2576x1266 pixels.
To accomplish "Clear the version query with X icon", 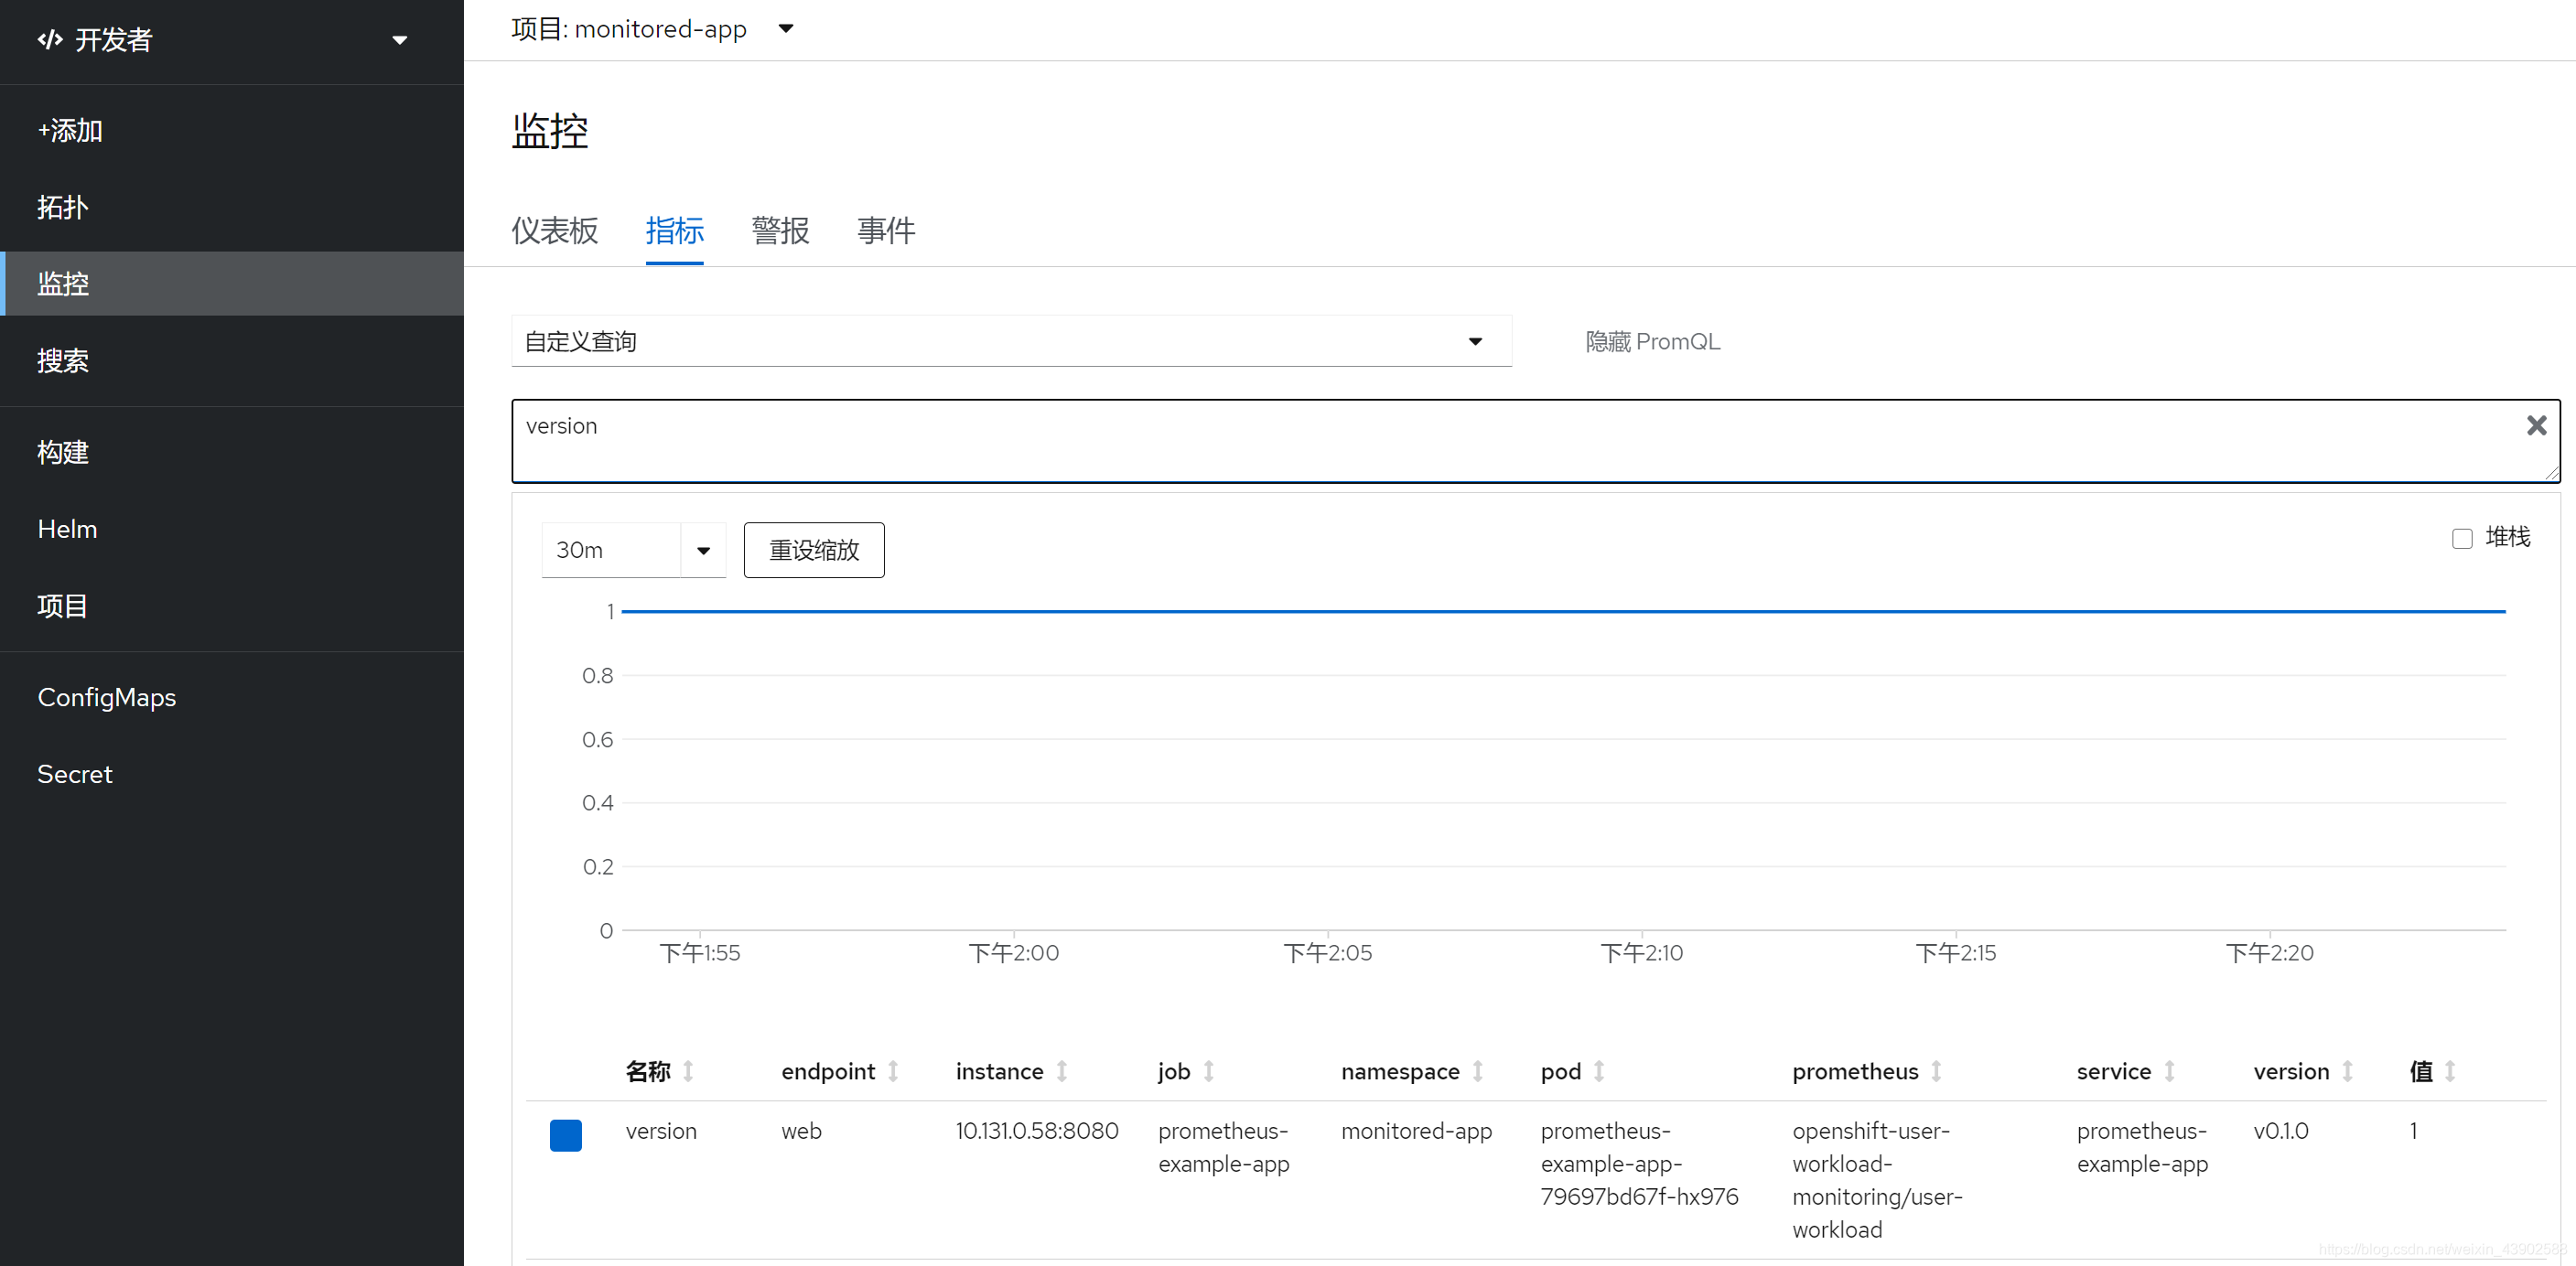I will [x=2536, y=426].
